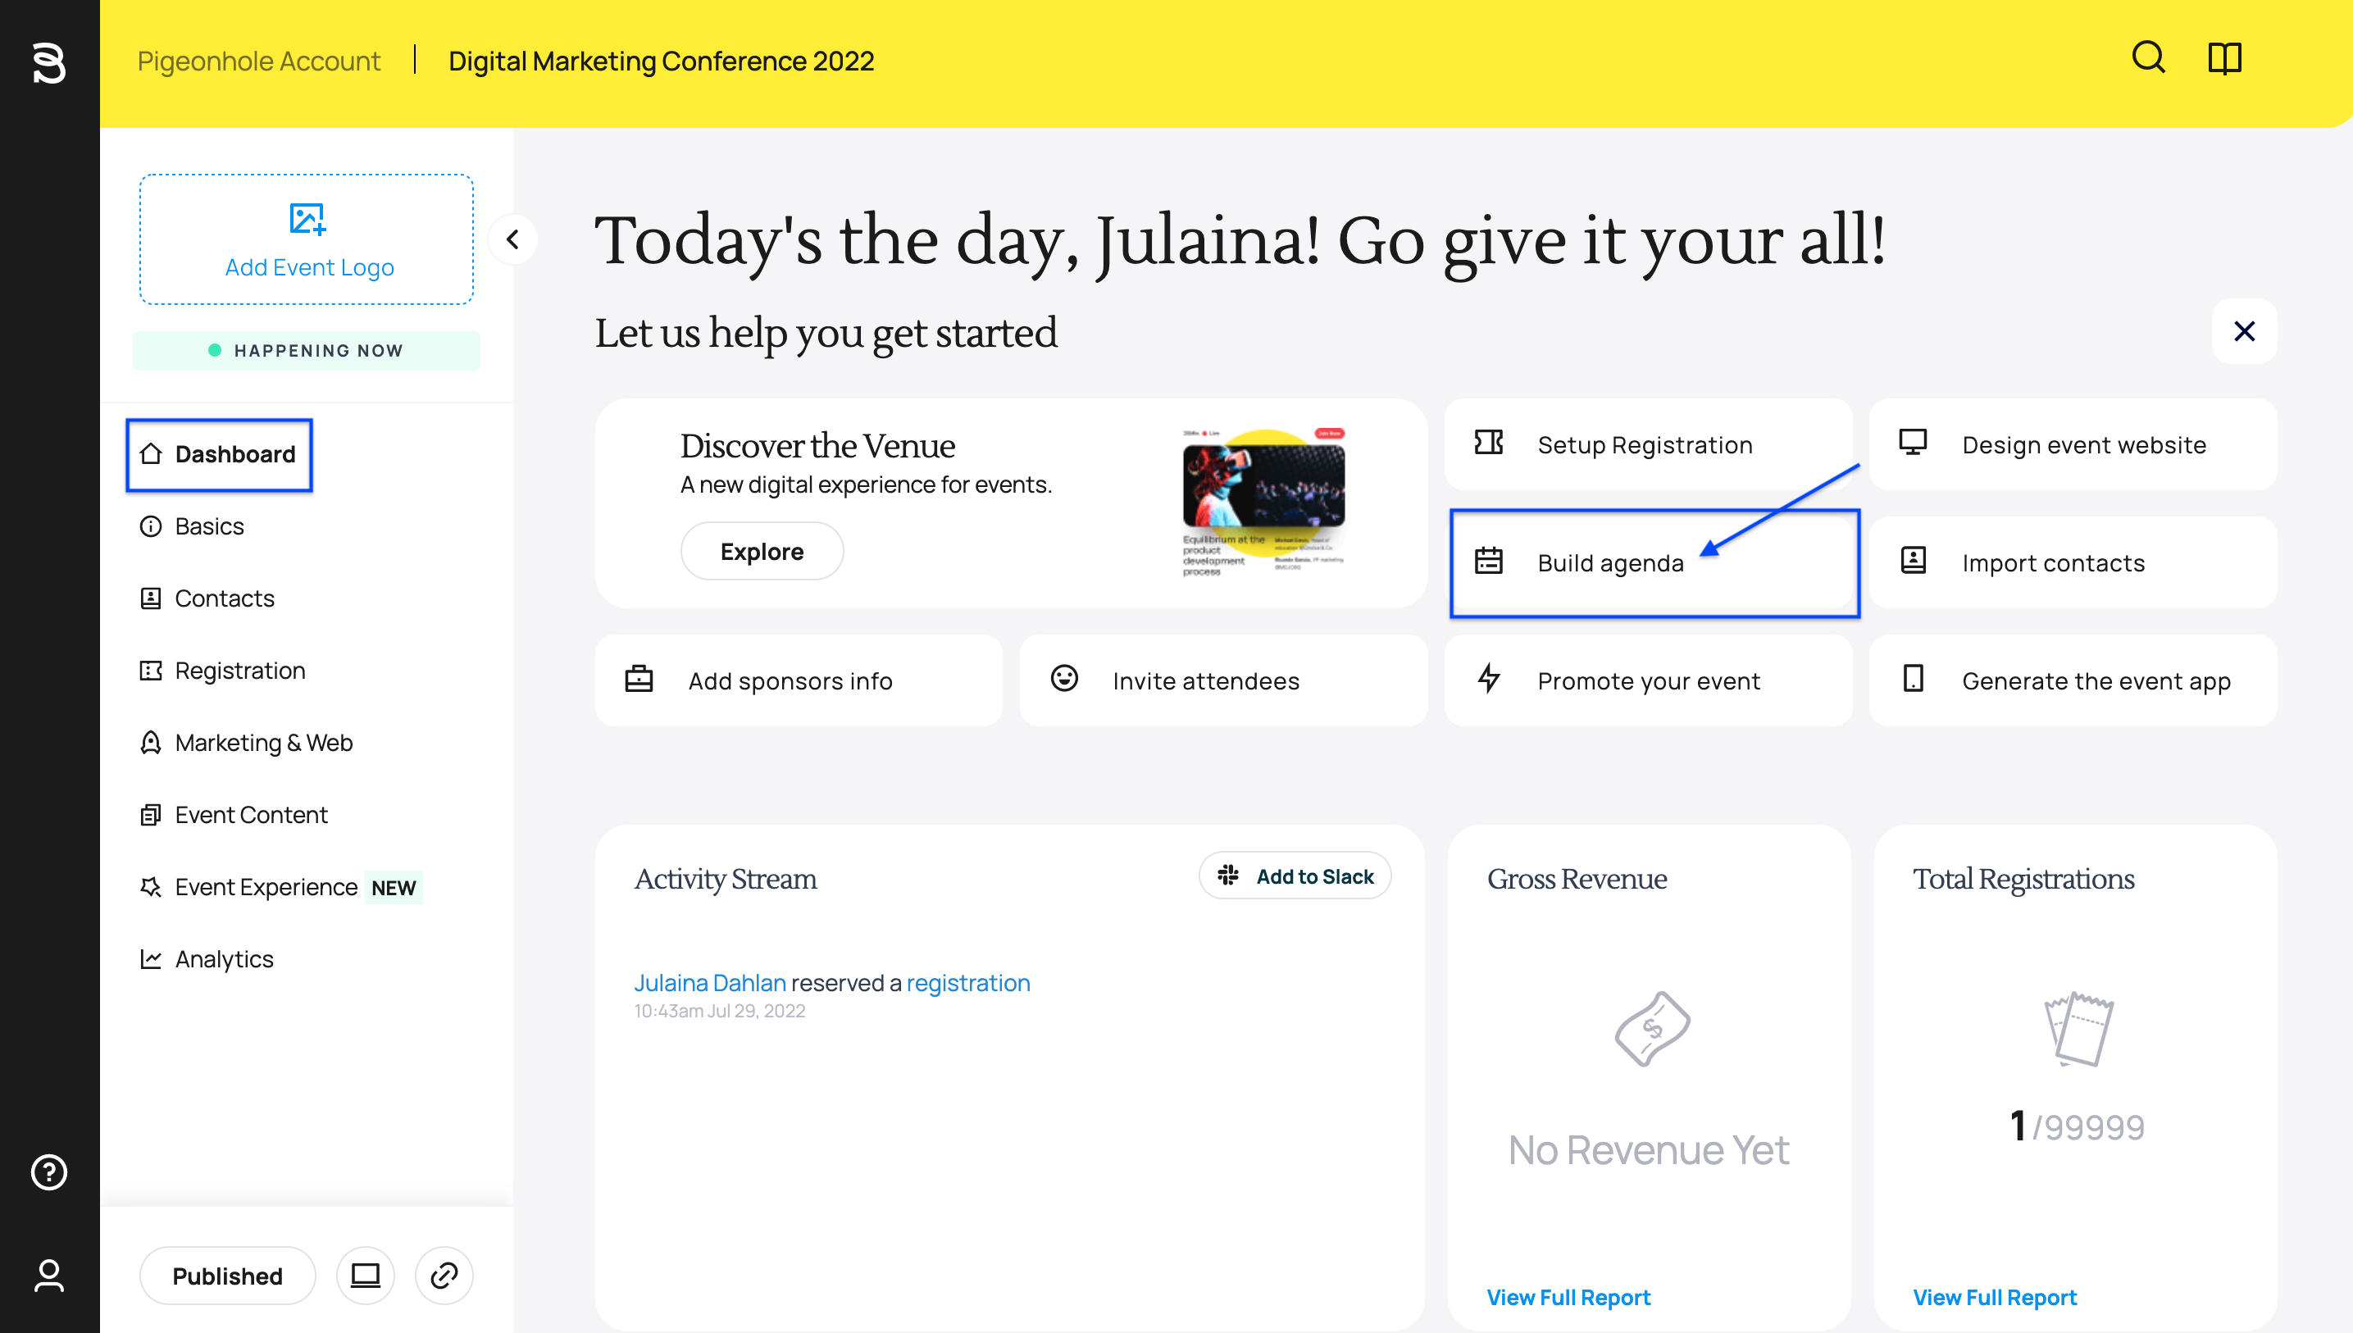Close the get started panel

[x=2243, y=331]
